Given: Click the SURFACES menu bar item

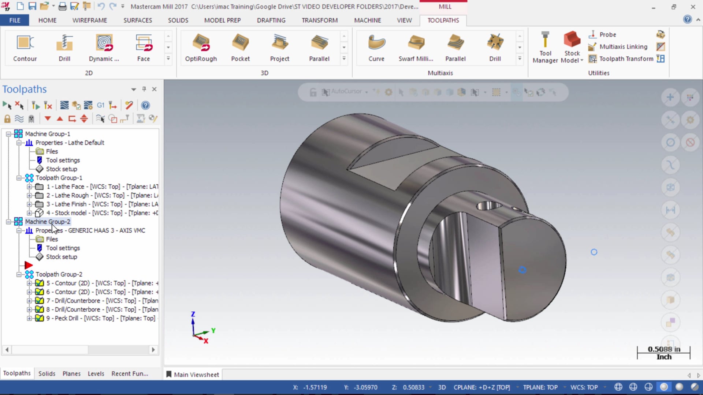Looking at the screenshot, I should tap(138, 20).
